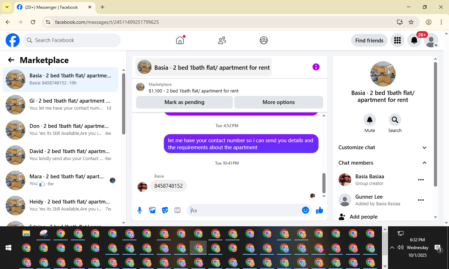Screen dimensions: 449x269
Task: Open the Mara conversation in the list
Action: click(61, 180)
